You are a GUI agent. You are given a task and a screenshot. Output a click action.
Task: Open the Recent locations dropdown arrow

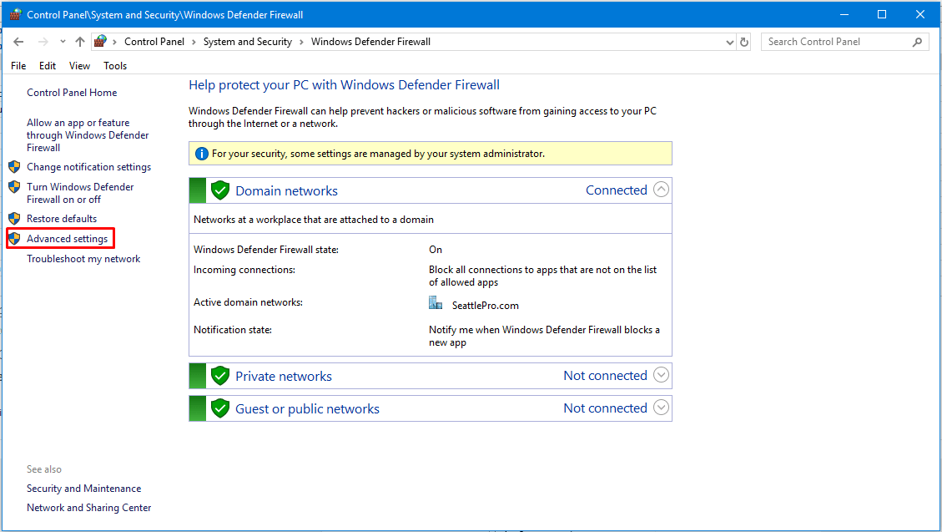click(63, 42)
